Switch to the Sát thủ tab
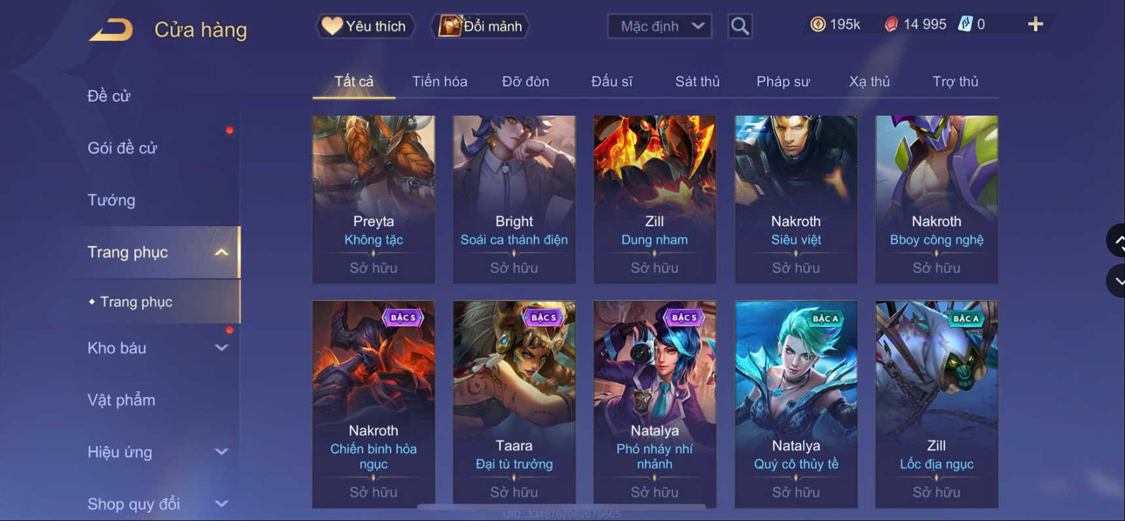 (697, 82)
